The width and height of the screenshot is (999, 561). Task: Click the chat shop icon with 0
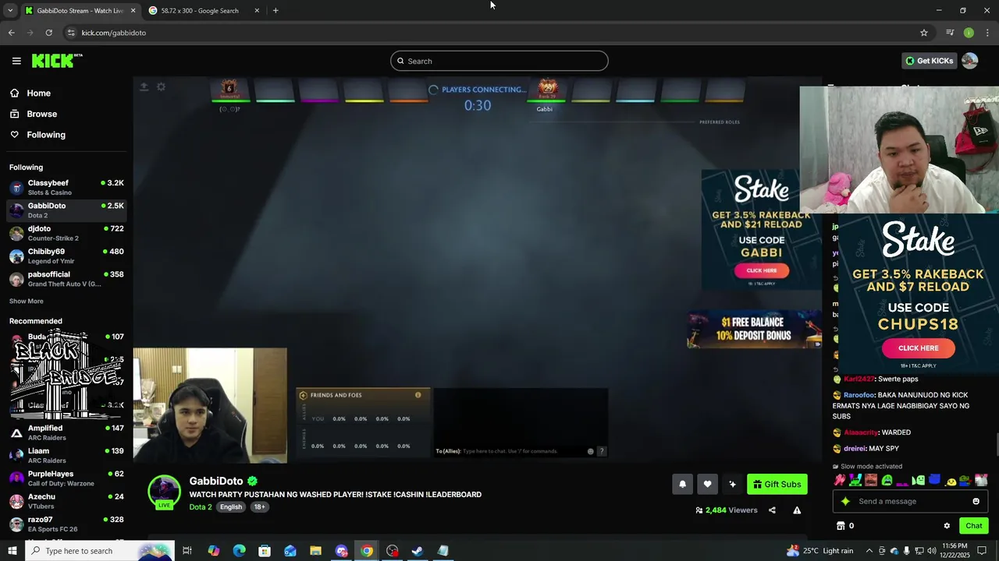(x=844, y=526)
